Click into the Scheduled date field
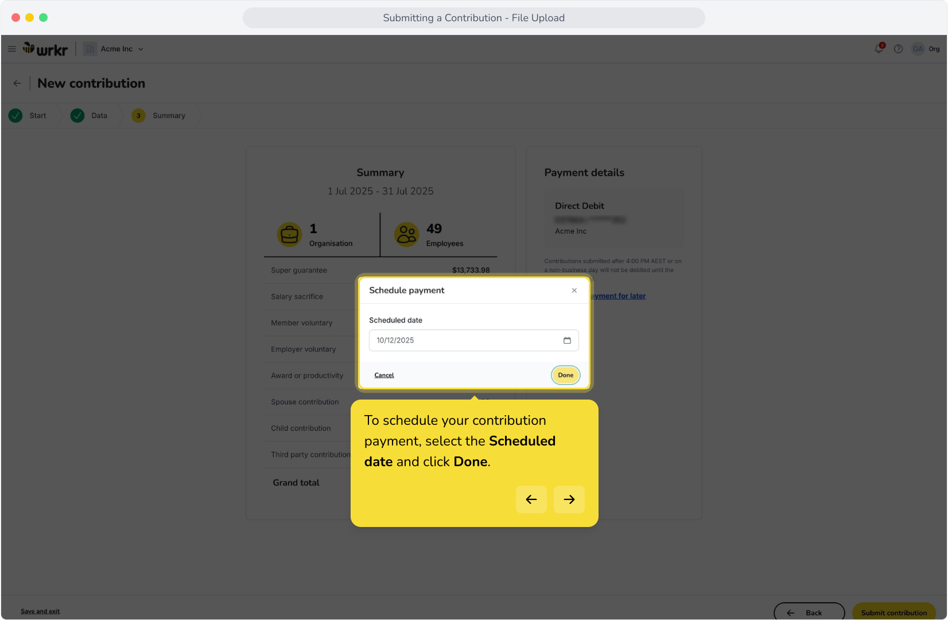Viewport: 948px width, 620px height. pyautogui.click(x=474, y=340)
